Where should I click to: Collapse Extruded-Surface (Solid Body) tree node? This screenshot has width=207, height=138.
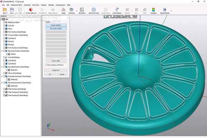click(2, 67)
